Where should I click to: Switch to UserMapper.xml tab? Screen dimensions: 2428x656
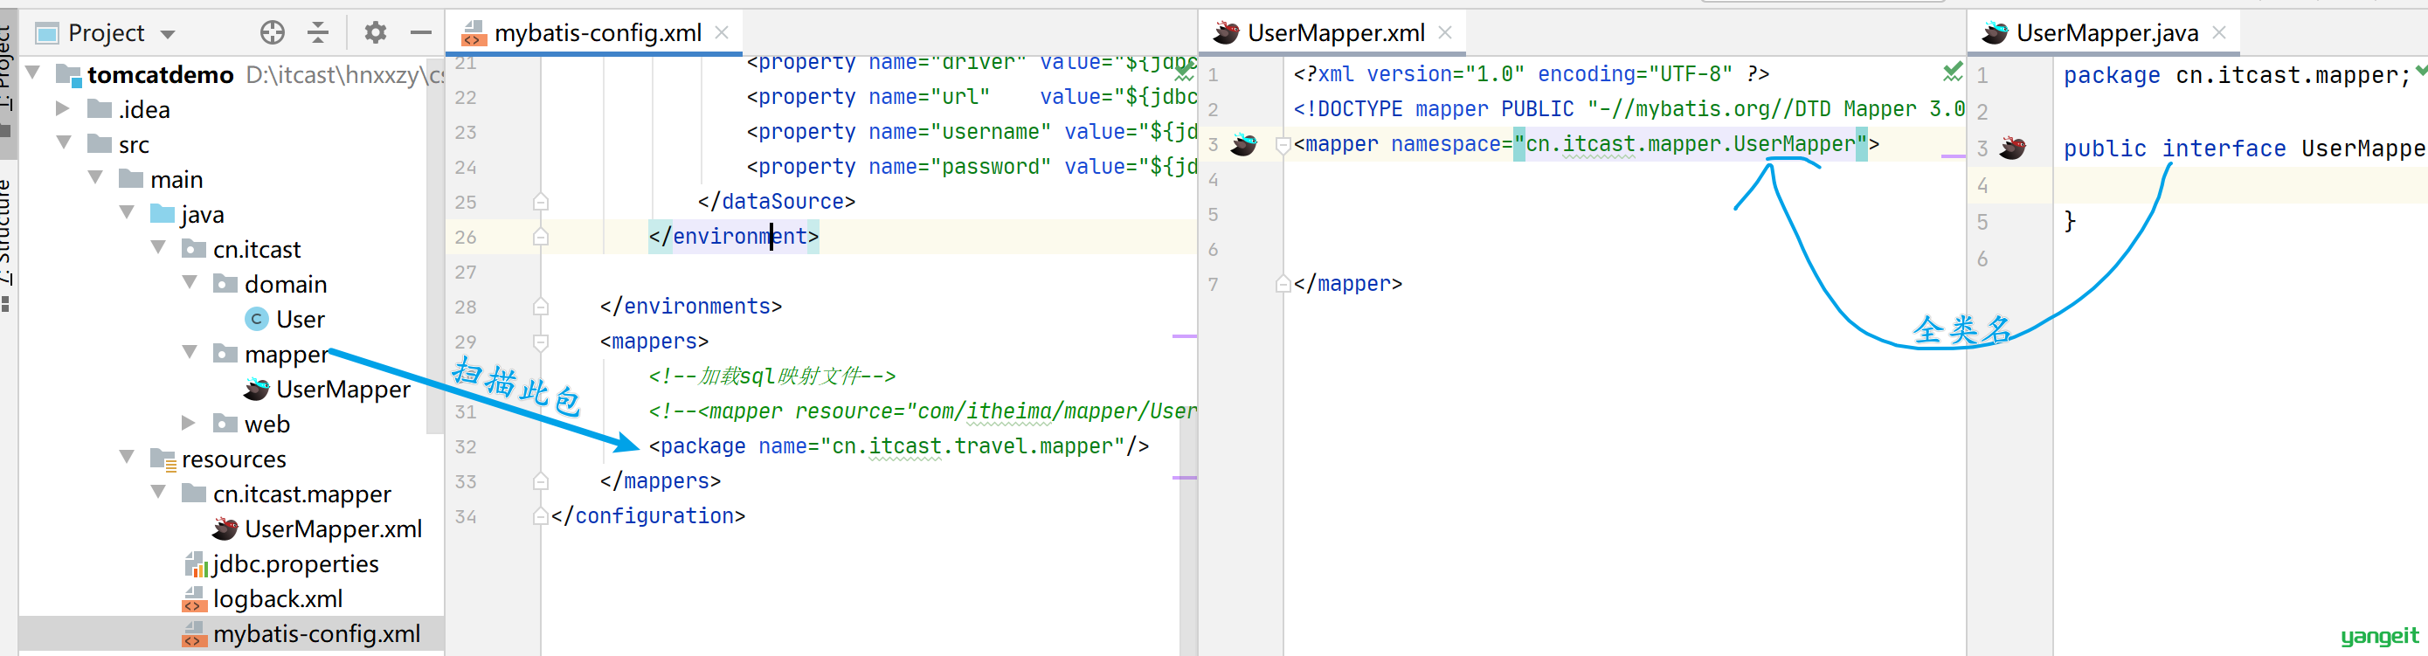point(1335,33)
